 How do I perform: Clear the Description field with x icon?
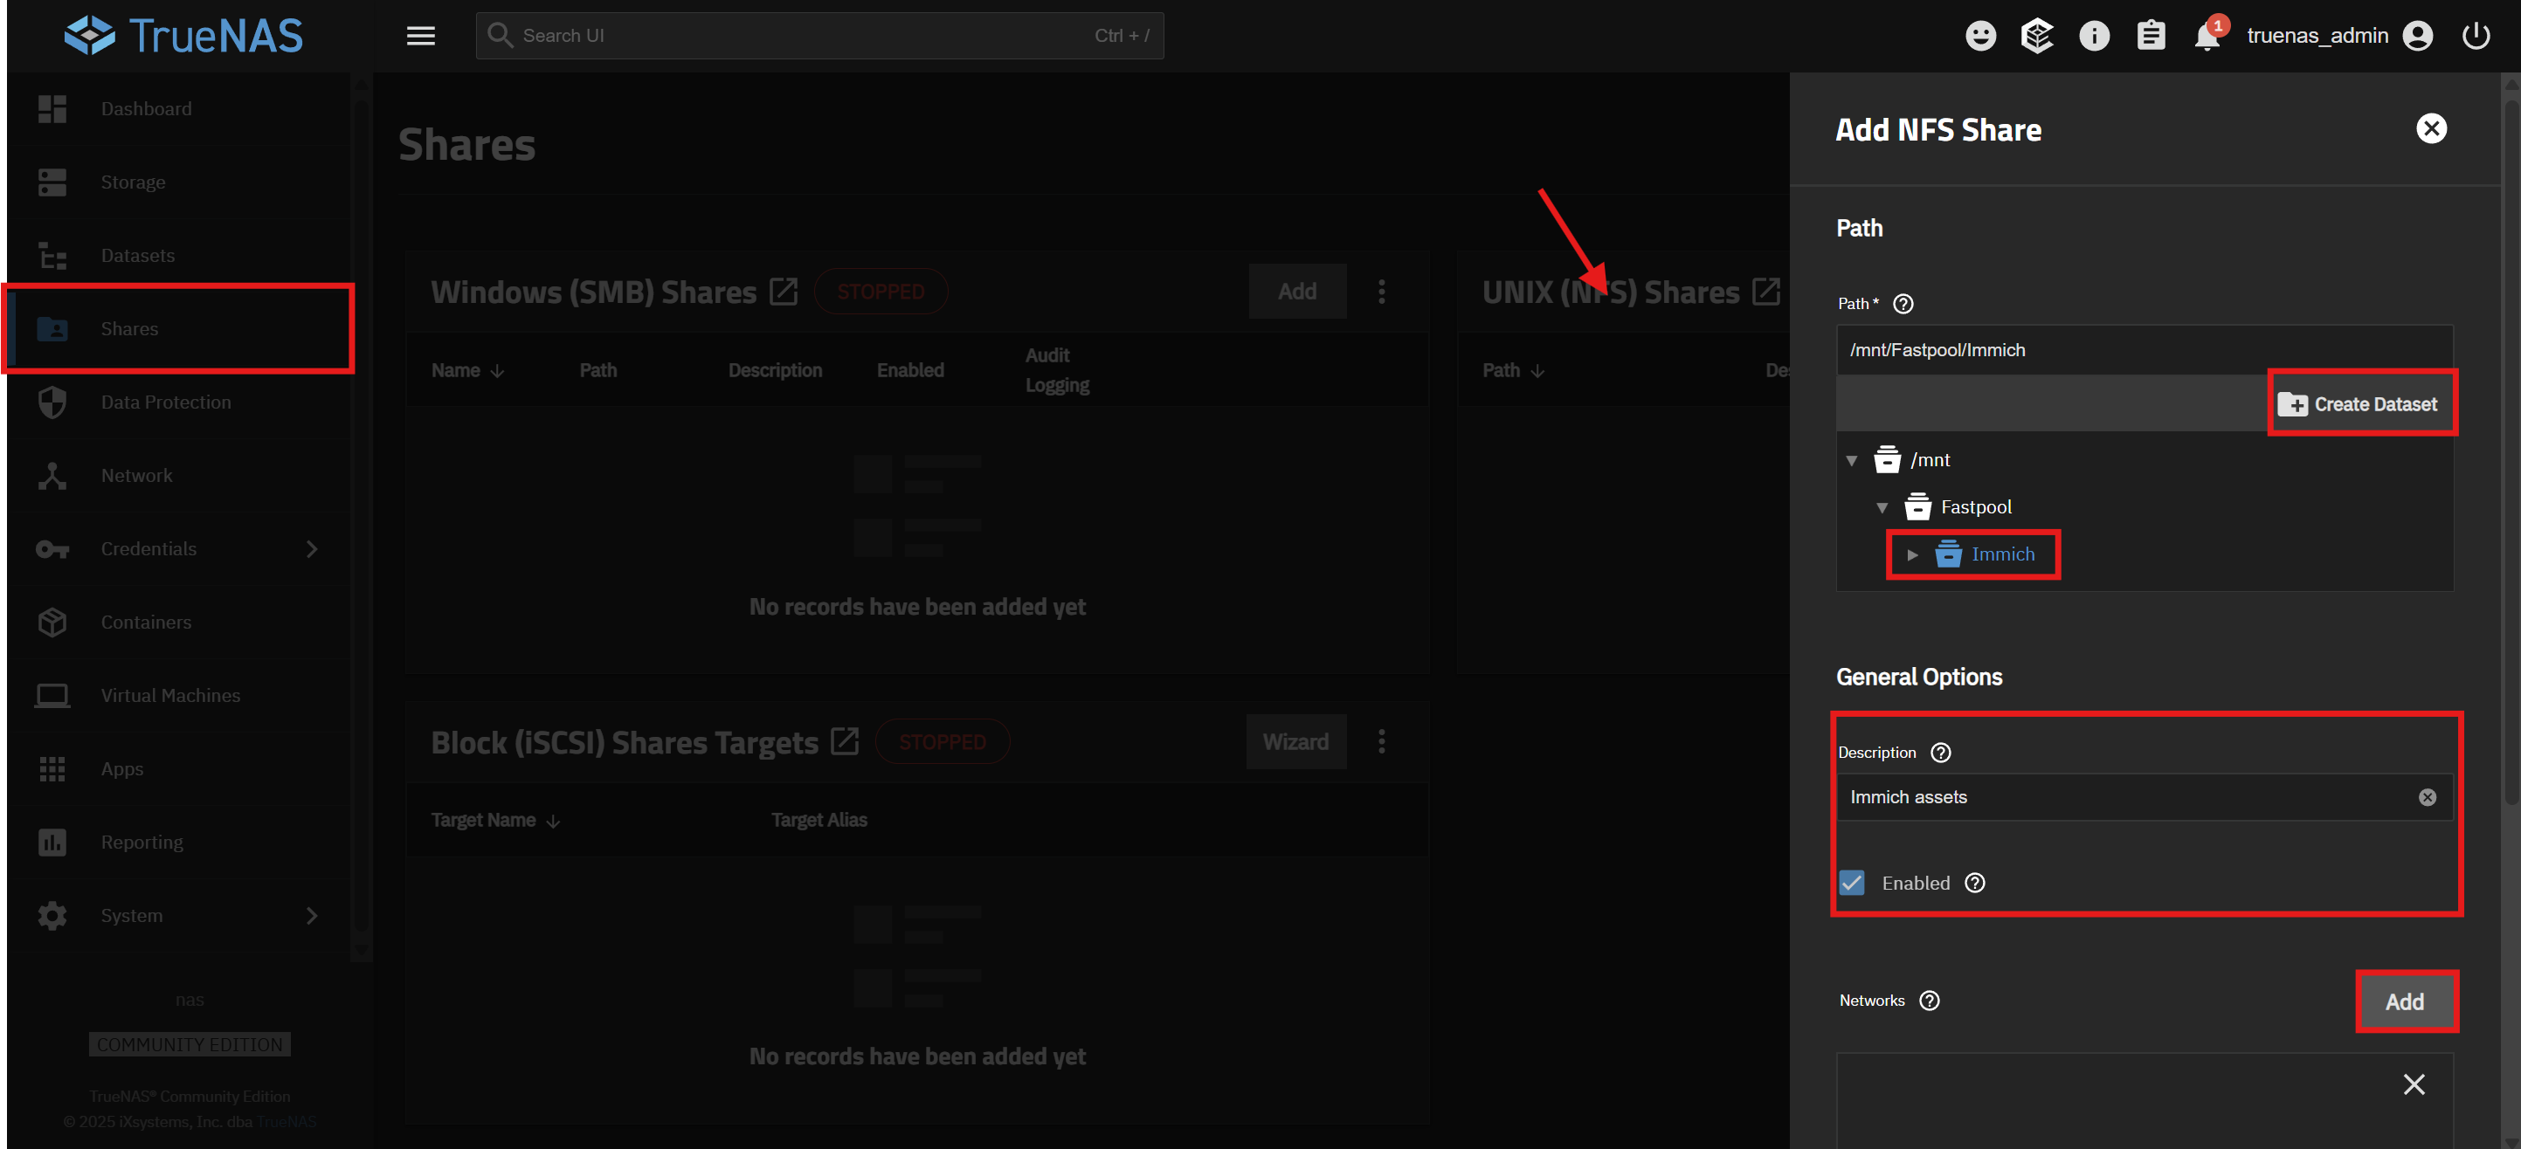pos(2427,797)
